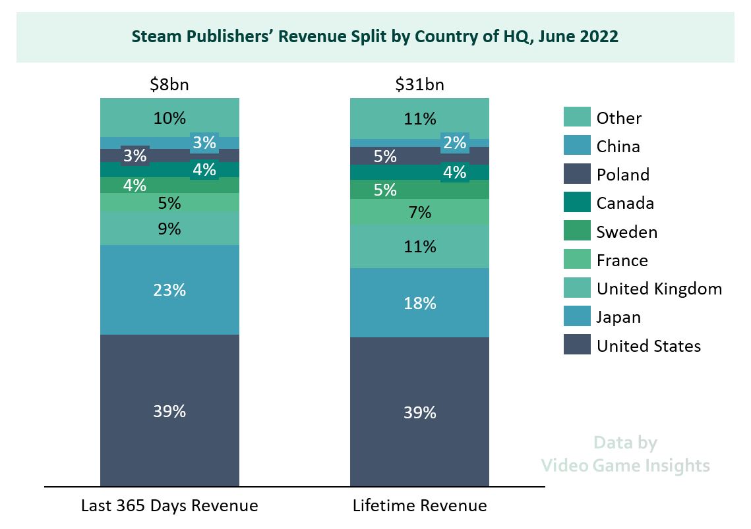Click the 9% United Kingdom segment
The width and height of the screenshot is (751, 529).
pos(169,229)
